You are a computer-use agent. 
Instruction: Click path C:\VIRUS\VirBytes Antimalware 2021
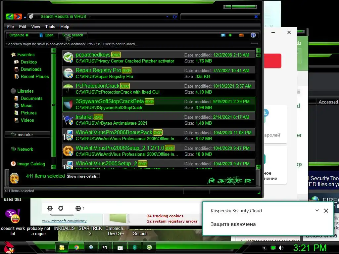pyautogui.click(x=111, y=123)
